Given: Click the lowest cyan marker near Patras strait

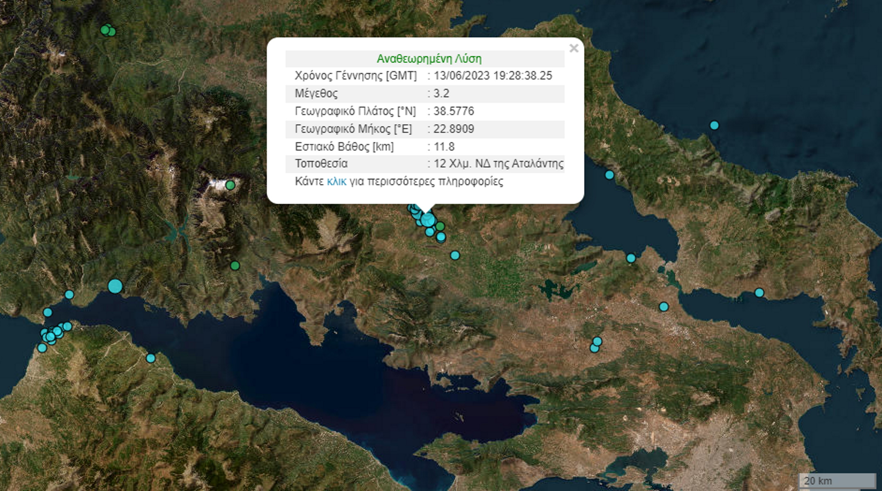Looking at the screenshot, I should pos(42,348).
